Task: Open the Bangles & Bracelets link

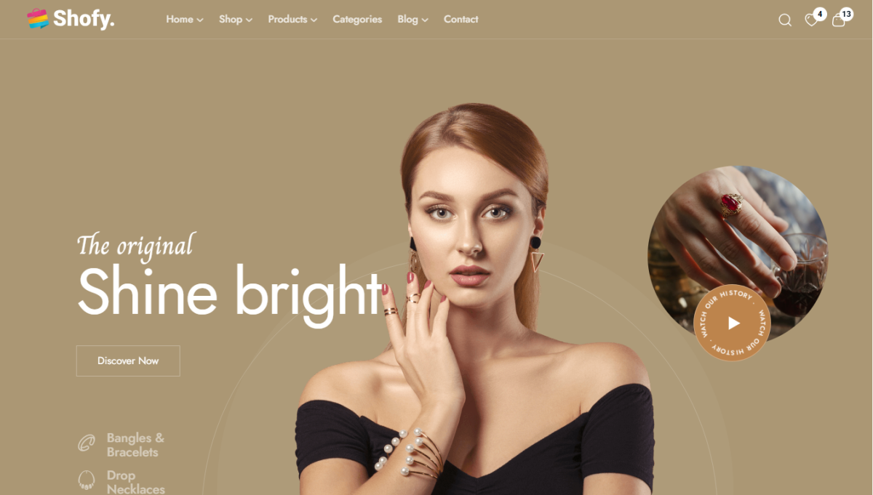Action: point(135,445)
